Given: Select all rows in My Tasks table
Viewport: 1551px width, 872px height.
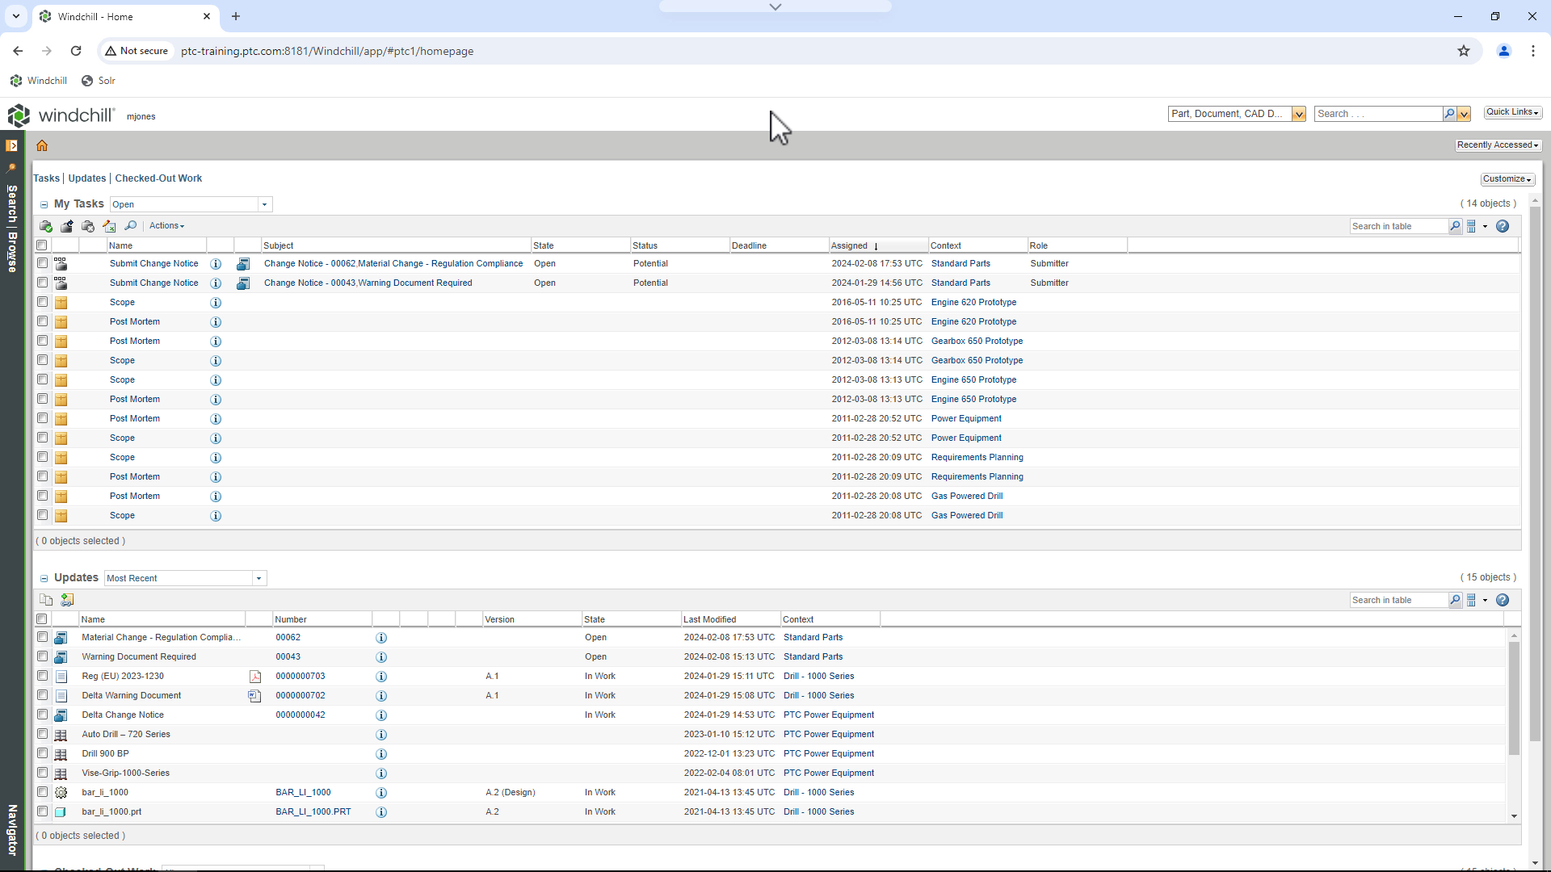Looking at the screenshot, I should click(42, 245).
